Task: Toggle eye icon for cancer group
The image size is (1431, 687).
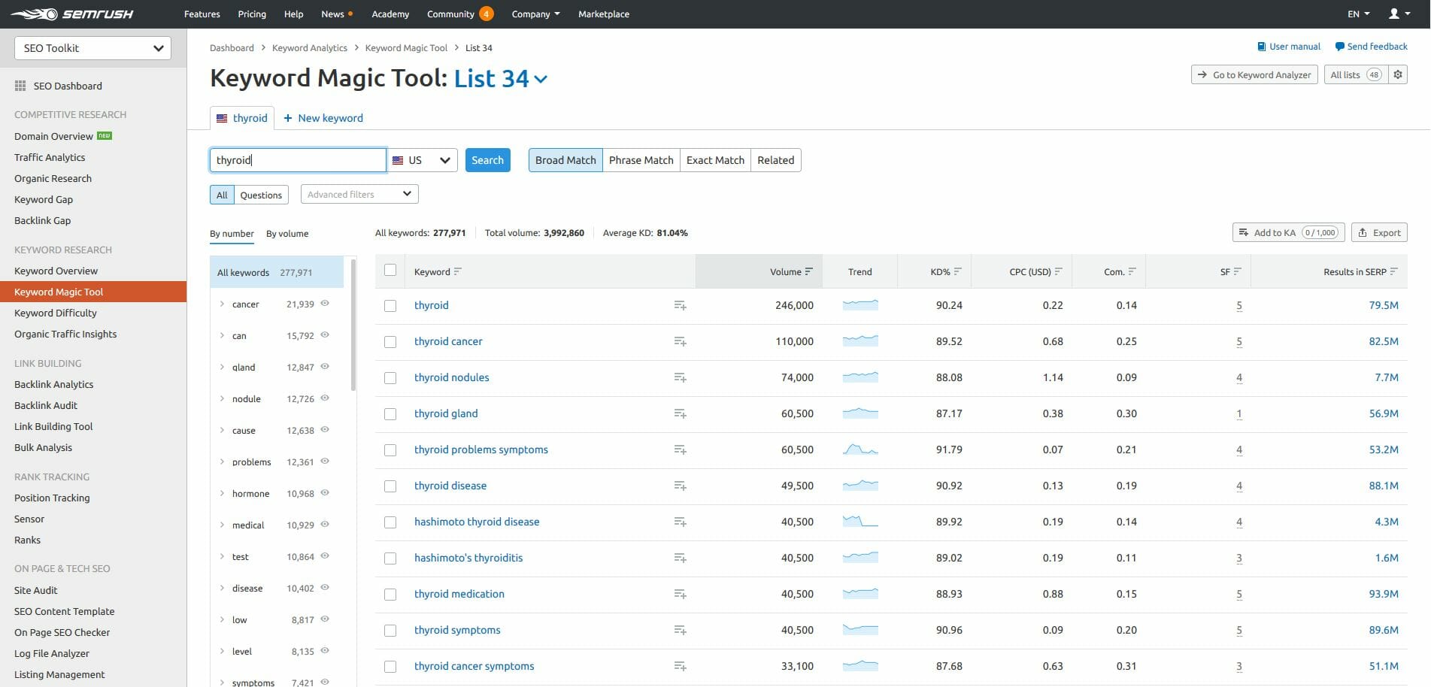Action: click(x=325, y=304)
